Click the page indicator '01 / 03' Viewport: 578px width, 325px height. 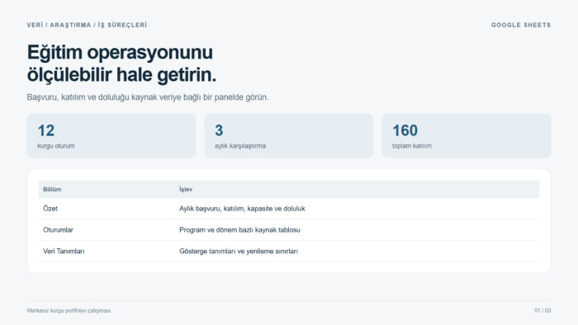(542, 311)
